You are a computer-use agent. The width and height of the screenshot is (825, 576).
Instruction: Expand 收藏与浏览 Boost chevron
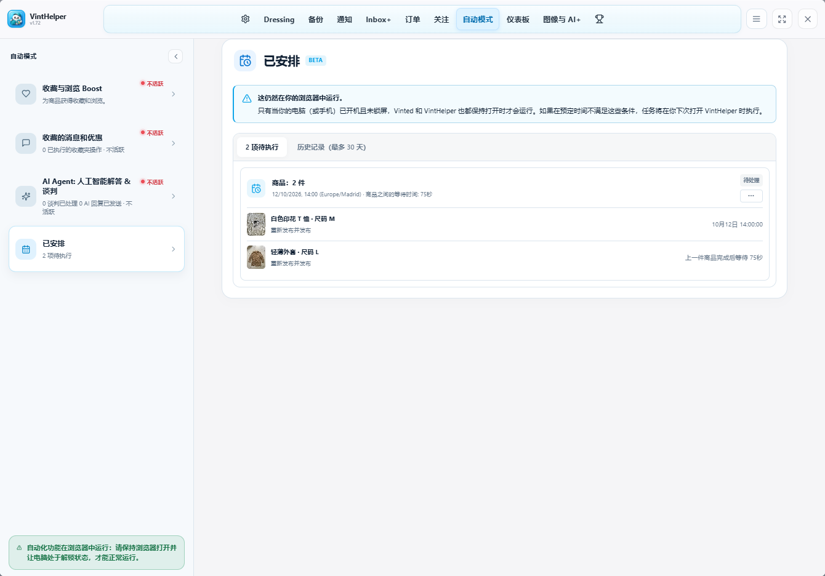(174, 94)
